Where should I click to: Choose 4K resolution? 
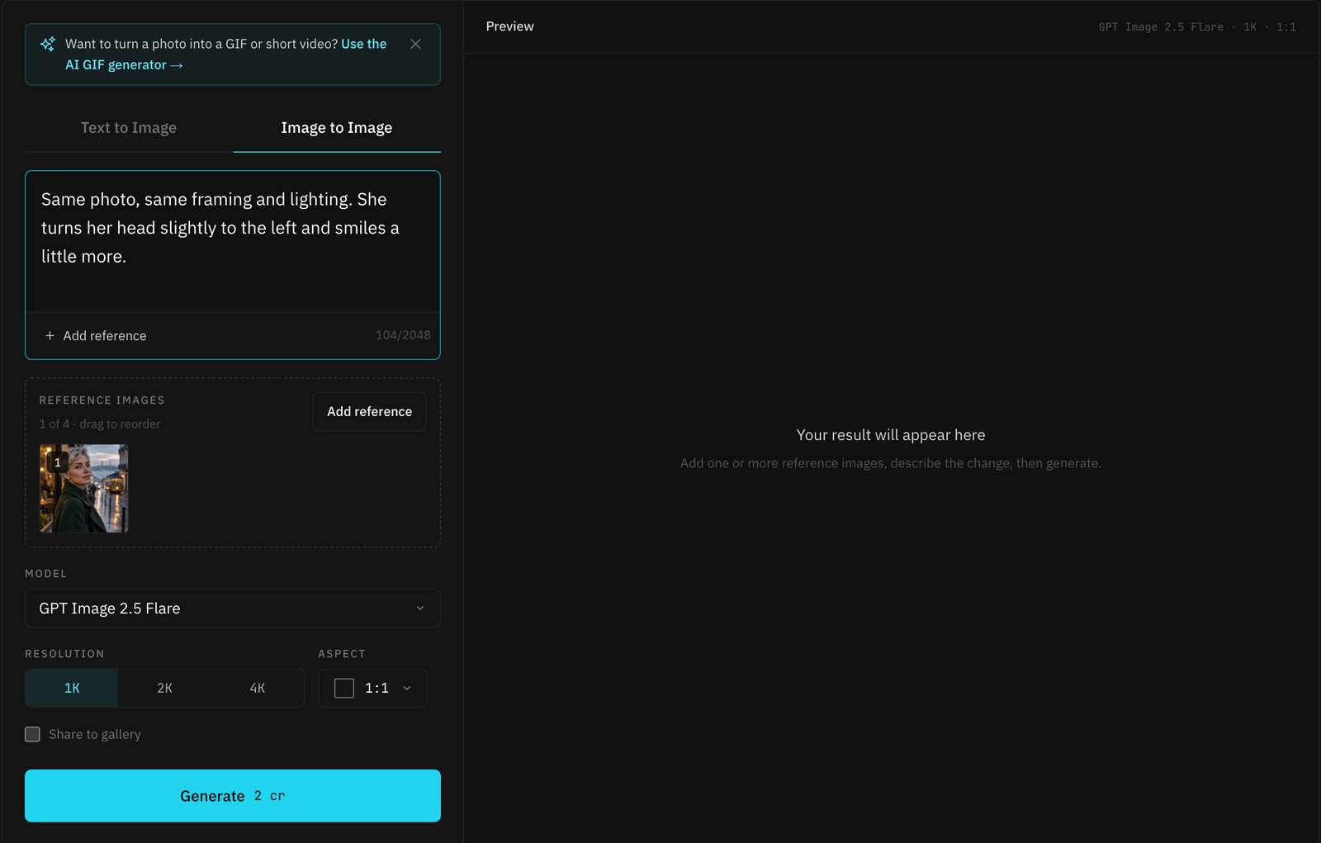(x=258, y=688)
